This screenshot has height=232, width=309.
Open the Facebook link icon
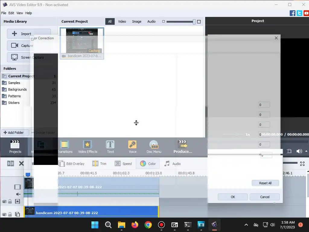[292, 13]
